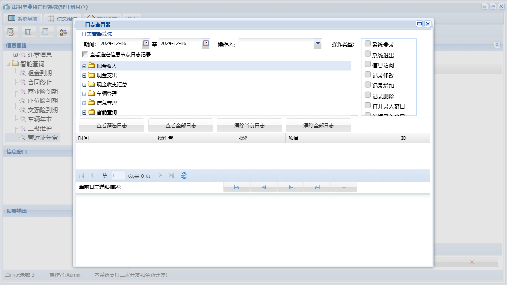Viewport: 507px width, 285px height.
Task: Jump to last log detail record
Action: tap(317, 187)
